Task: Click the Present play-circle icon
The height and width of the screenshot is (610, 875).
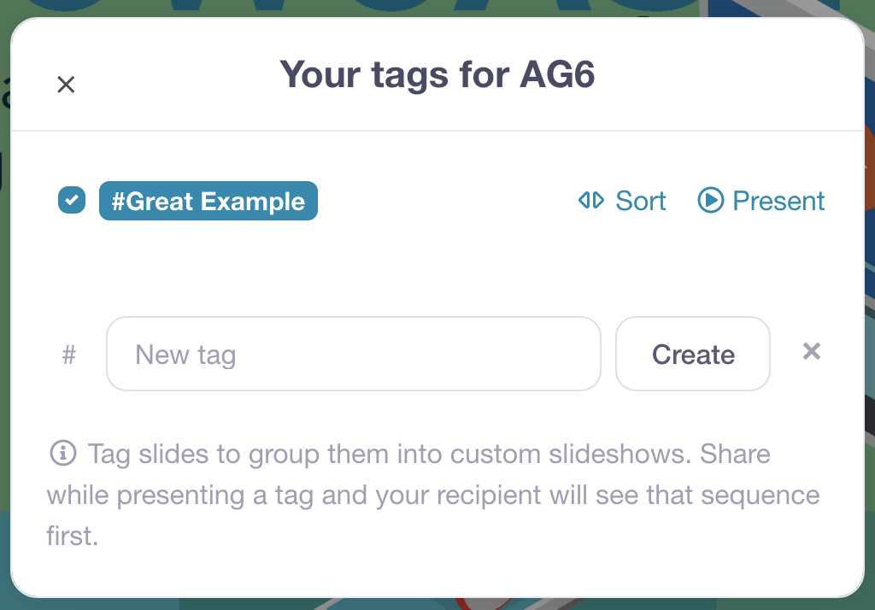Action: [710, 200]
